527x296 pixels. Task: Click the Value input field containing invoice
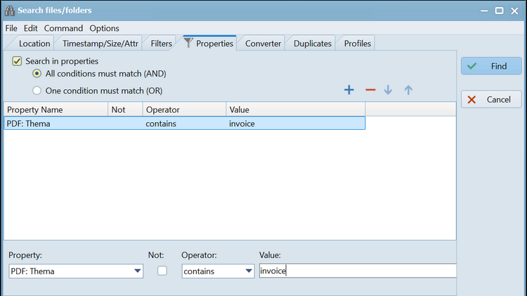pos(357,271)
